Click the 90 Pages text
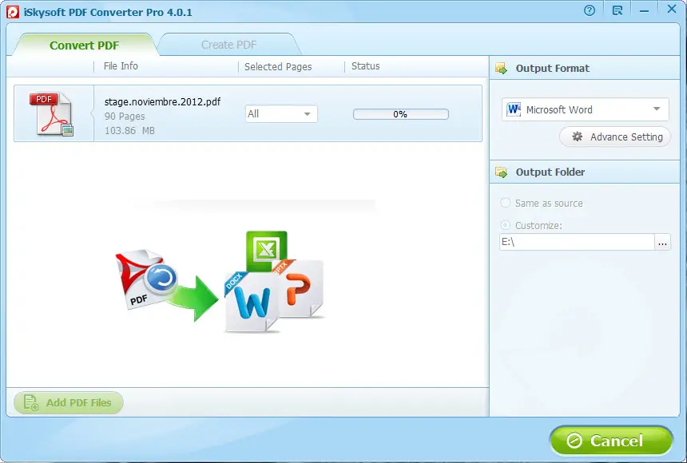 point(125,116)
